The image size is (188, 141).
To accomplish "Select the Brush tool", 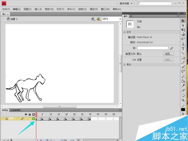I will 183,67.
